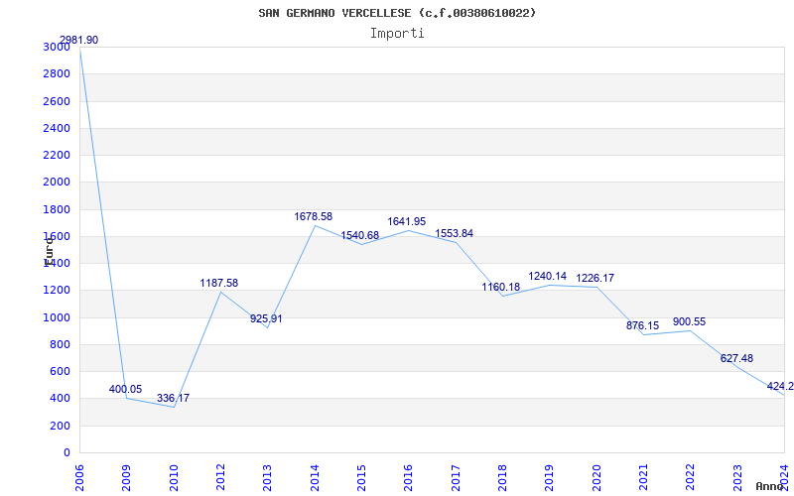The width and height of the screenshot is (794, 496).
Task: Select the 2009 year axis label
Action: (126, 478)
